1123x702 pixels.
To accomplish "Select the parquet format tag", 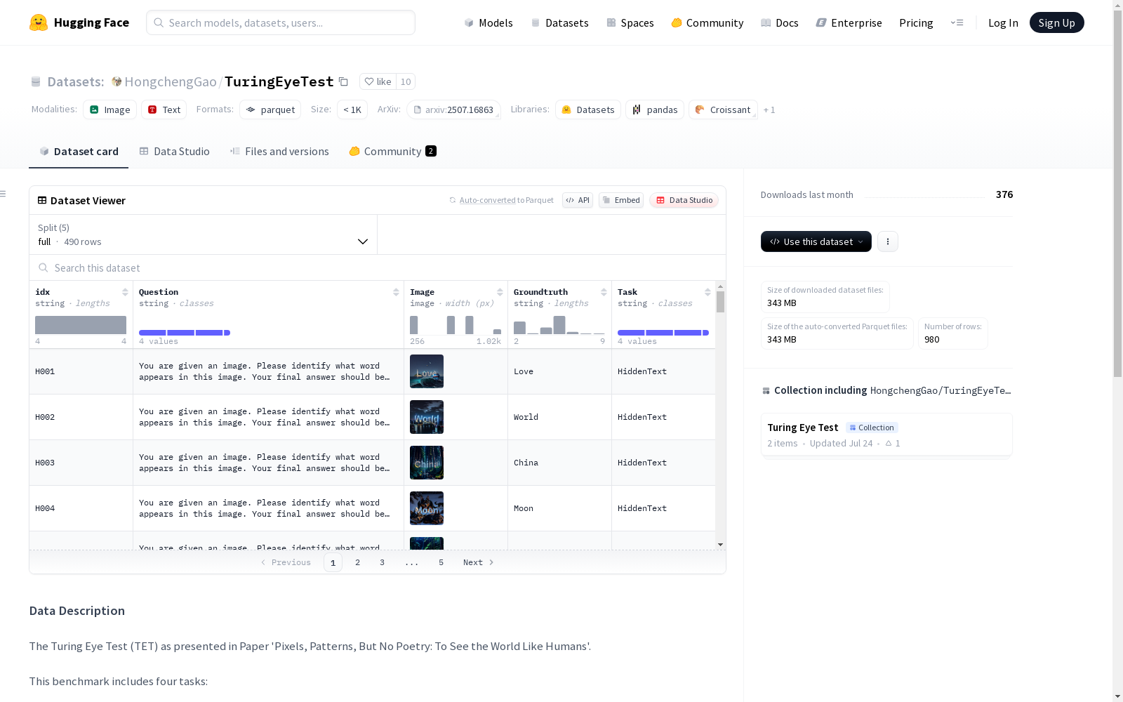I will click(270, 110).
